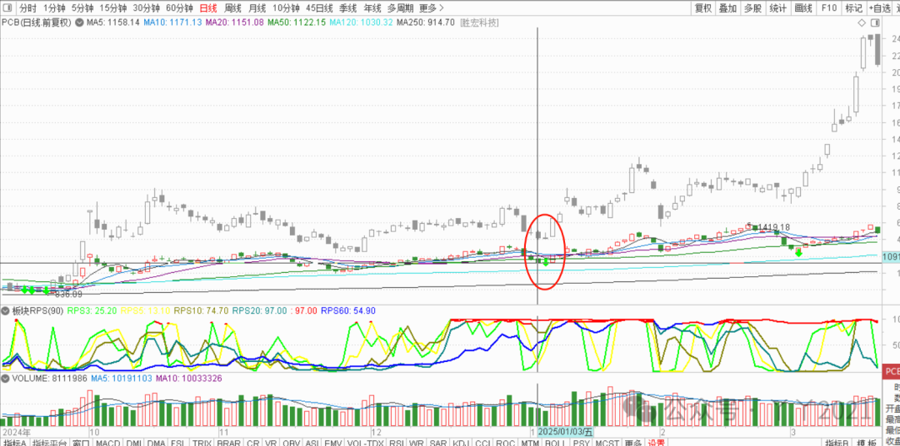The height and width of the screenshot is (446, 900).
Task: Click the 统计 statistics button
Action: [x=777, y=8]
